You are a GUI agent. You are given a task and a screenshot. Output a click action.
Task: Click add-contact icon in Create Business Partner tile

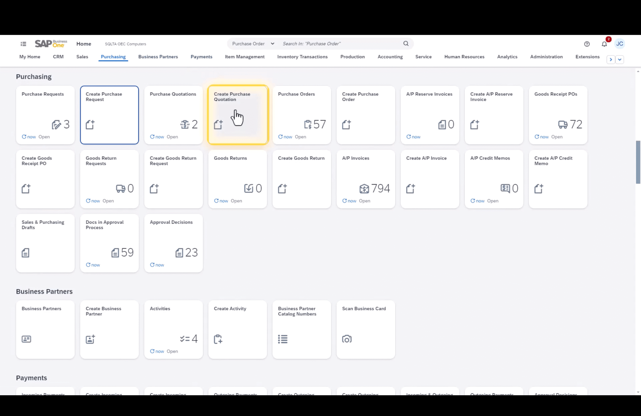pyautogui.click(x=90, y=339)
